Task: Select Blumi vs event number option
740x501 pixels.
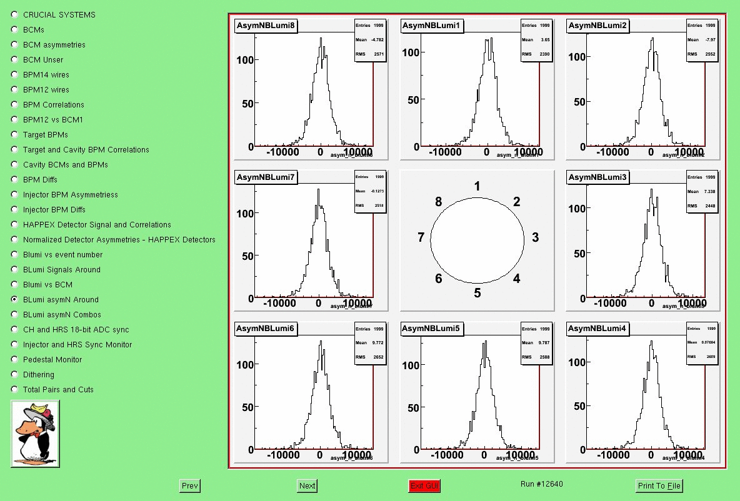Action: tap(14, 254)
